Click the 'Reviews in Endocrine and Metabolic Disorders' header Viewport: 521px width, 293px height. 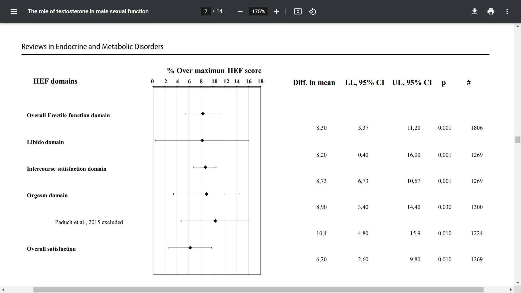click(x=92, y=47)
